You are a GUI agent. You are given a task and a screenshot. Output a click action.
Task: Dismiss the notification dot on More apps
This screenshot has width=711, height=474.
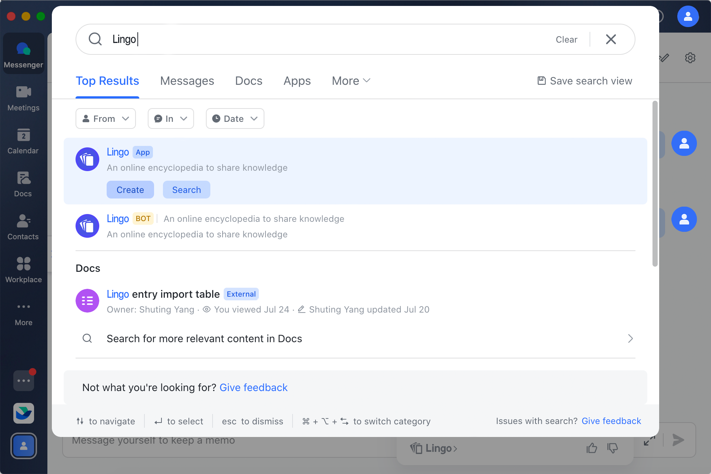(x=33, y=372)
